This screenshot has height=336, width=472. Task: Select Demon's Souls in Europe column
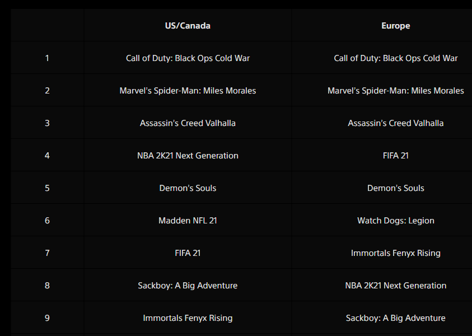coord(395,188)
